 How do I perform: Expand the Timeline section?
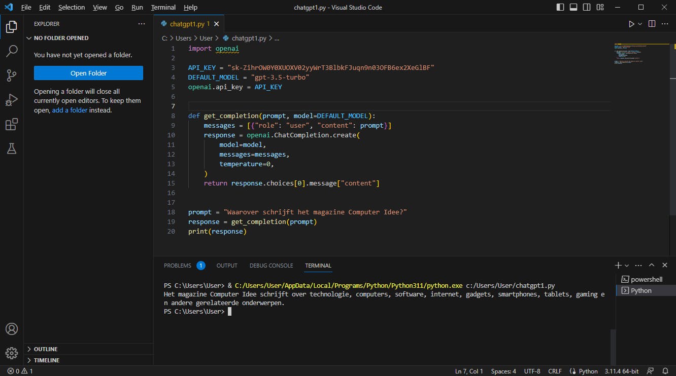(46, 360)
